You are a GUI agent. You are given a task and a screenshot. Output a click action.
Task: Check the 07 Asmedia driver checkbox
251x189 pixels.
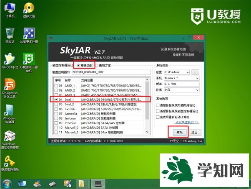pyautogui.click(x=56, y=114)
